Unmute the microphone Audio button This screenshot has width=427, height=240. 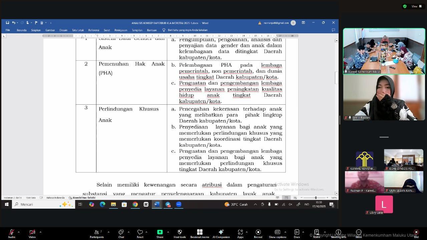coord(12,232)
